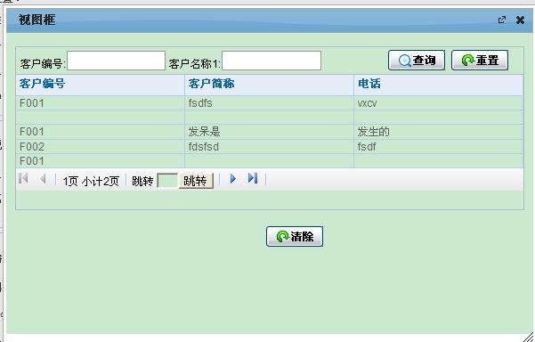
Task: Select the cell 发呆是
Action: [269, 132]
